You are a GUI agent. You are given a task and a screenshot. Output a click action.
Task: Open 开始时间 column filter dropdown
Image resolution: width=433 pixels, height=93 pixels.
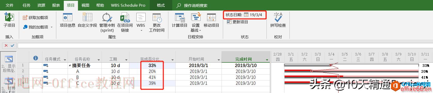219,60
